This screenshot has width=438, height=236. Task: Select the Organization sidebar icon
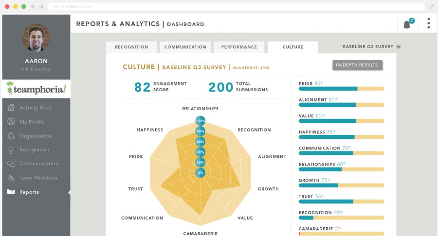[x=11, y=135]
